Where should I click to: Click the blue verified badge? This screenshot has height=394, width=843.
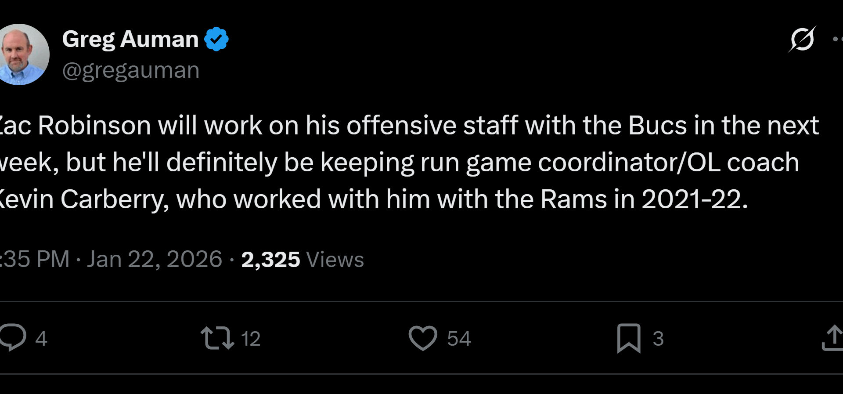click(217, 38)
